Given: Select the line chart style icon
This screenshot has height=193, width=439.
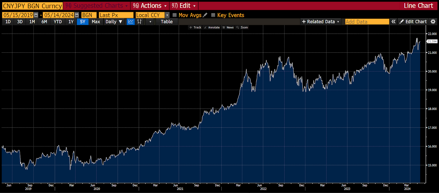Looking at the screenshot, I should pyautogui.click(x=131, y=22).
